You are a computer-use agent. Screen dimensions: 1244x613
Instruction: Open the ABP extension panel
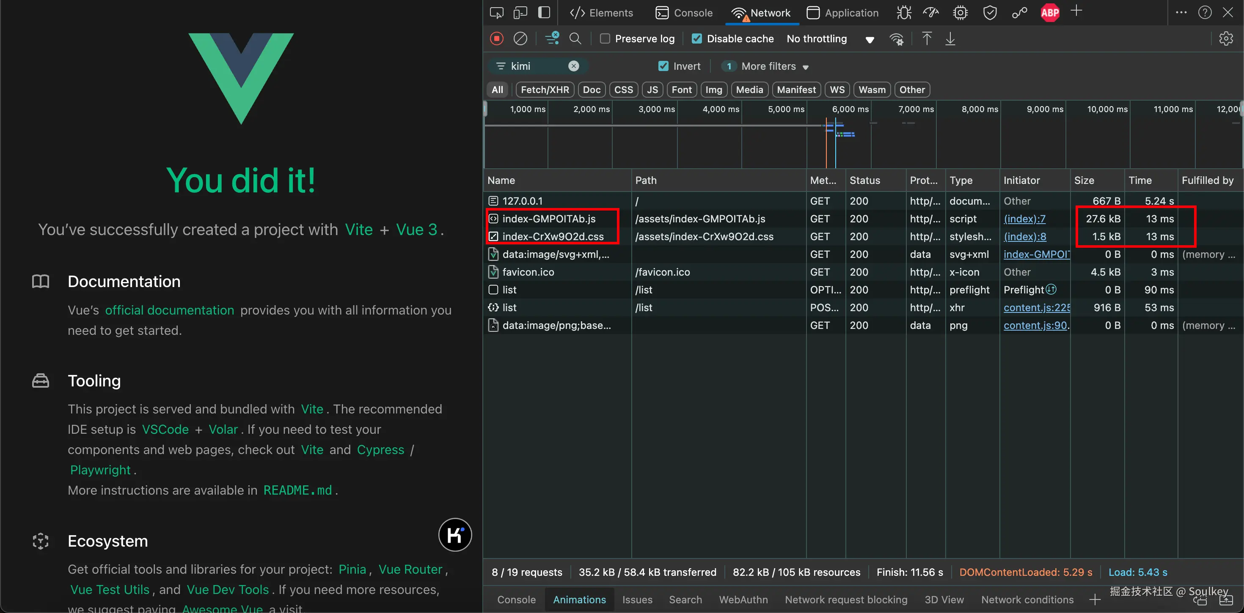tap(1049, 13)
